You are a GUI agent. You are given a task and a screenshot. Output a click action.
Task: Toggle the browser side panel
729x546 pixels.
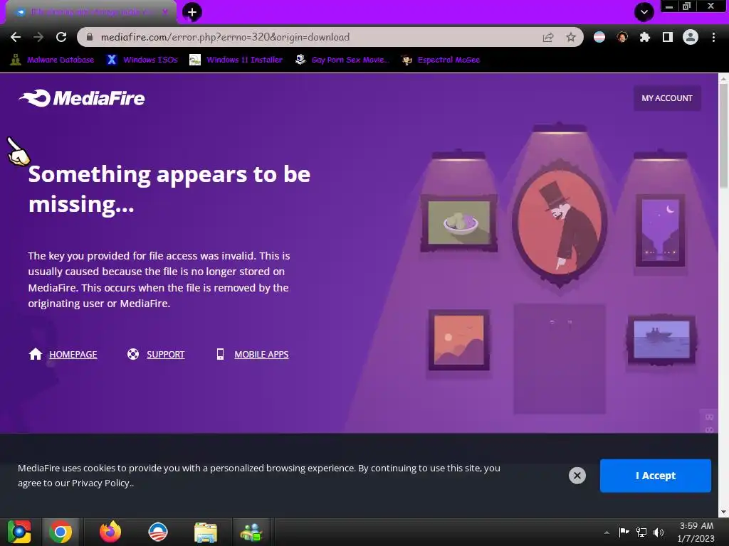(668, 37)
